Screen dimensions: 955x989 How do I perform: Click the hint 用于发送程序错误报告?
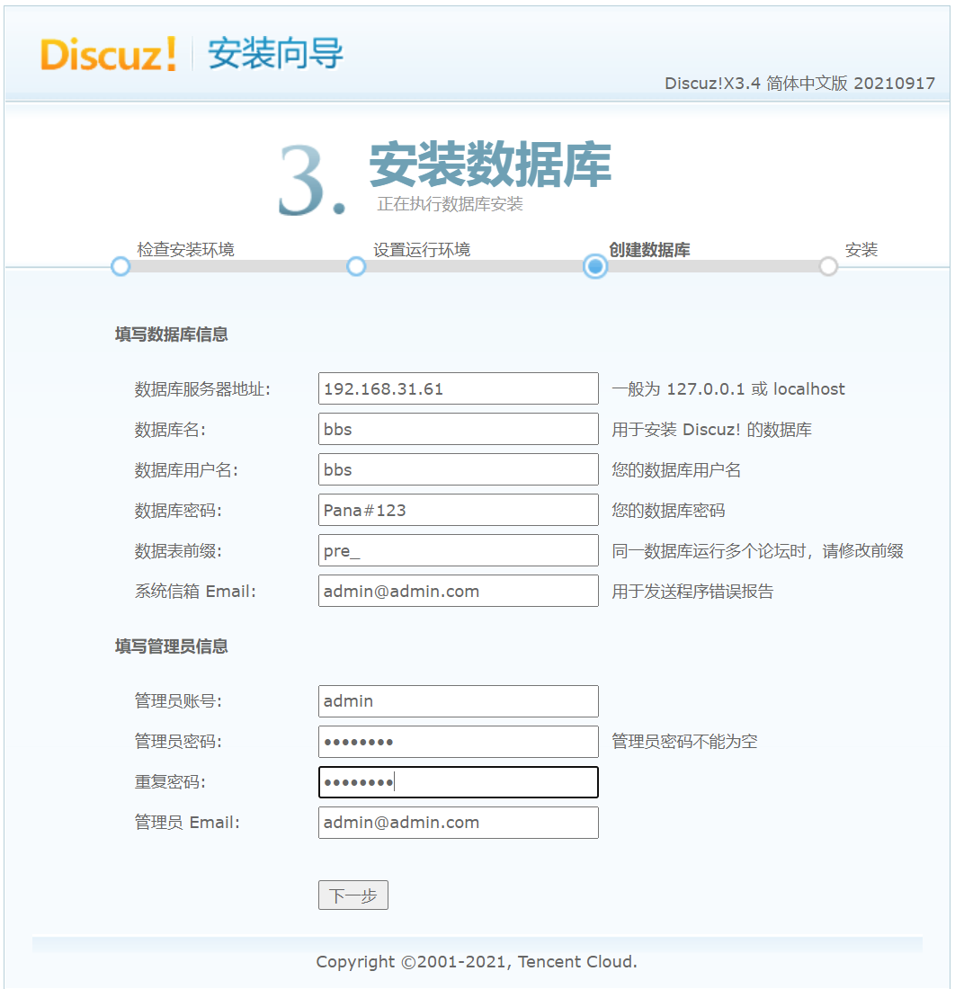coord(692,591)
